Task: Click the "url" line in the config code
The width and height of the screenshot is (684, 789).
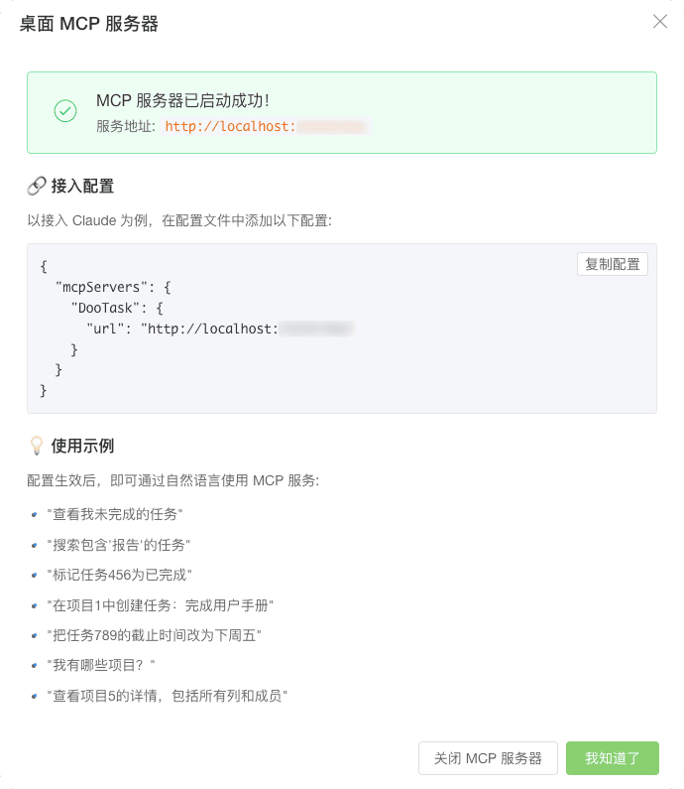Action: coord(218,329)
